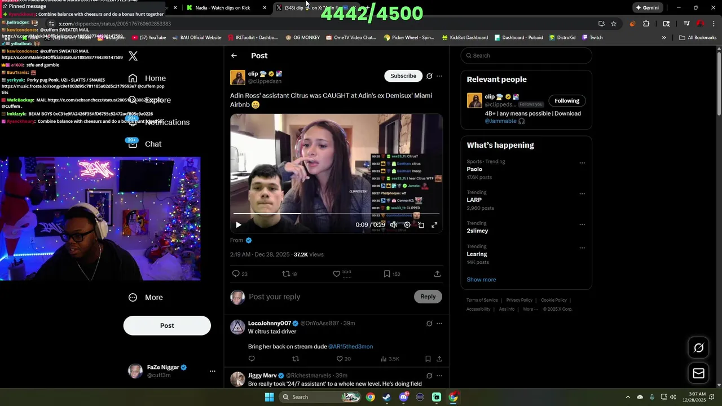The height and width of the screenshot is (406, 722).
Task: Open More menu in sidebar
Action: [x=146, y=297]
